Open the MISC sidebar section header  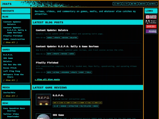pyautogui.click(x=16, y=103)
